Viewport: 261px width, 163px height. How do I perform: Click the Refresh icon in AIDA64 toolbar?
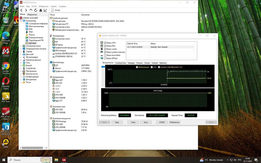coord(35,10)
